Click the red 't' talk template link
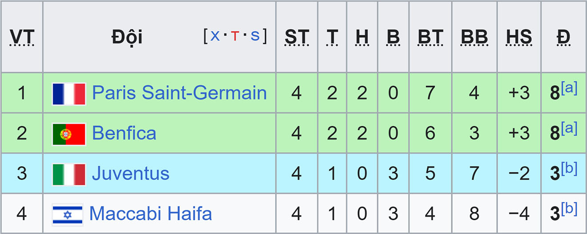 [235, 36]
